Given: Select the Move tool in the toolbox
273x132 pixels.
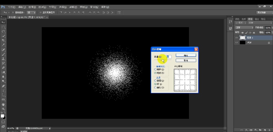Looking at the screenshot, I should click(x=3, y=22).
